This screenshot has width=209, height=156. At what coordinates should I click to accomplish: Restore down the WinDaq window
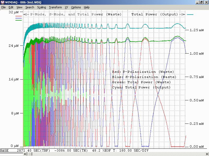pyautogui.click(x=202, y=2)
